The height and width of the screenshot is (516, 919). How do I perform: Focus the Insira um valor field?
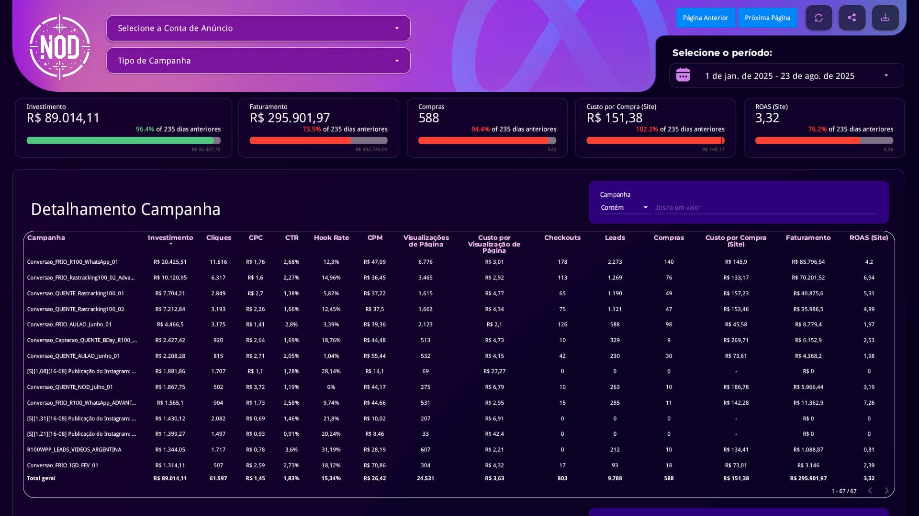(x=766, y=207)
